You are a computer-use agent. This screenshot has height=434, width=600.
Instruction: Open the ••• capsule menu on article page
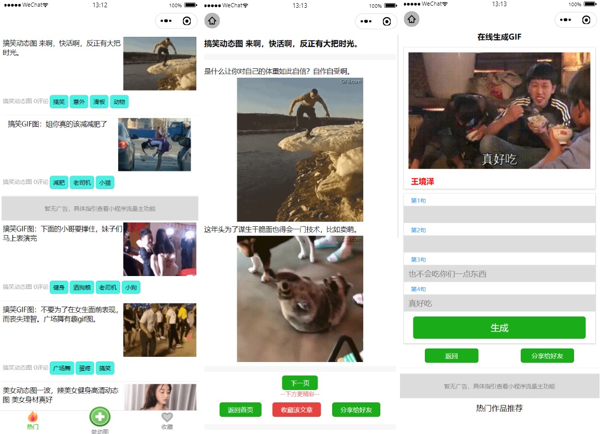366,21
